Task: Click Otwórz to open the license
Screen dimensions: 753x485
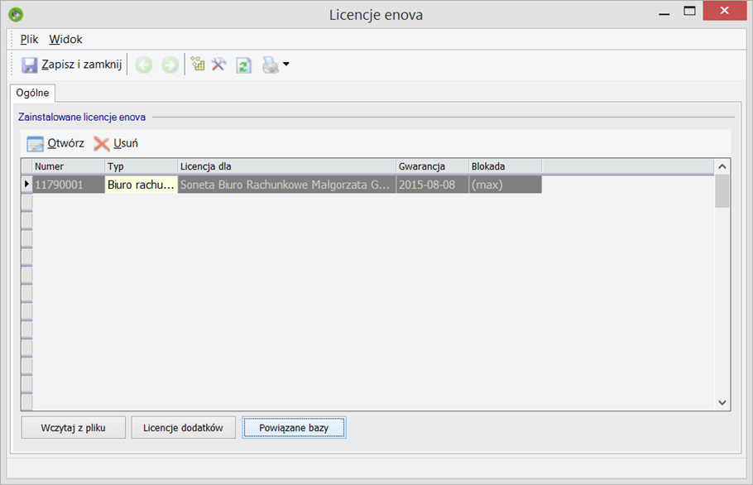Action: 55,143
